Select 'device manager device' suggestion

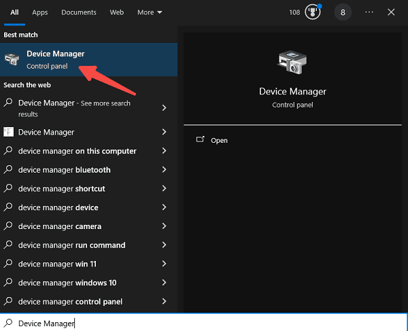click(58, 207)
